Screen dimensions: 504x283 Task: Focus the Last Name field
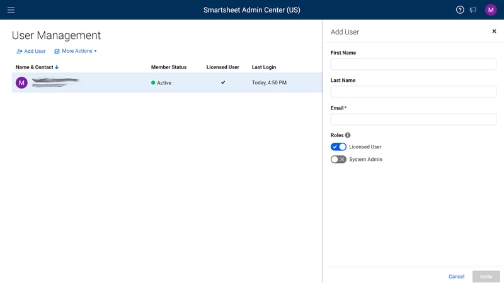click(x=413, y=92)
